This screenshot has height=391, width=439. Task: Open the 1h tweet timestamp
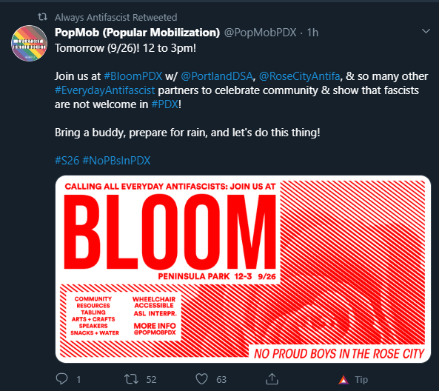pyautogui.click(x=312, y=33)
